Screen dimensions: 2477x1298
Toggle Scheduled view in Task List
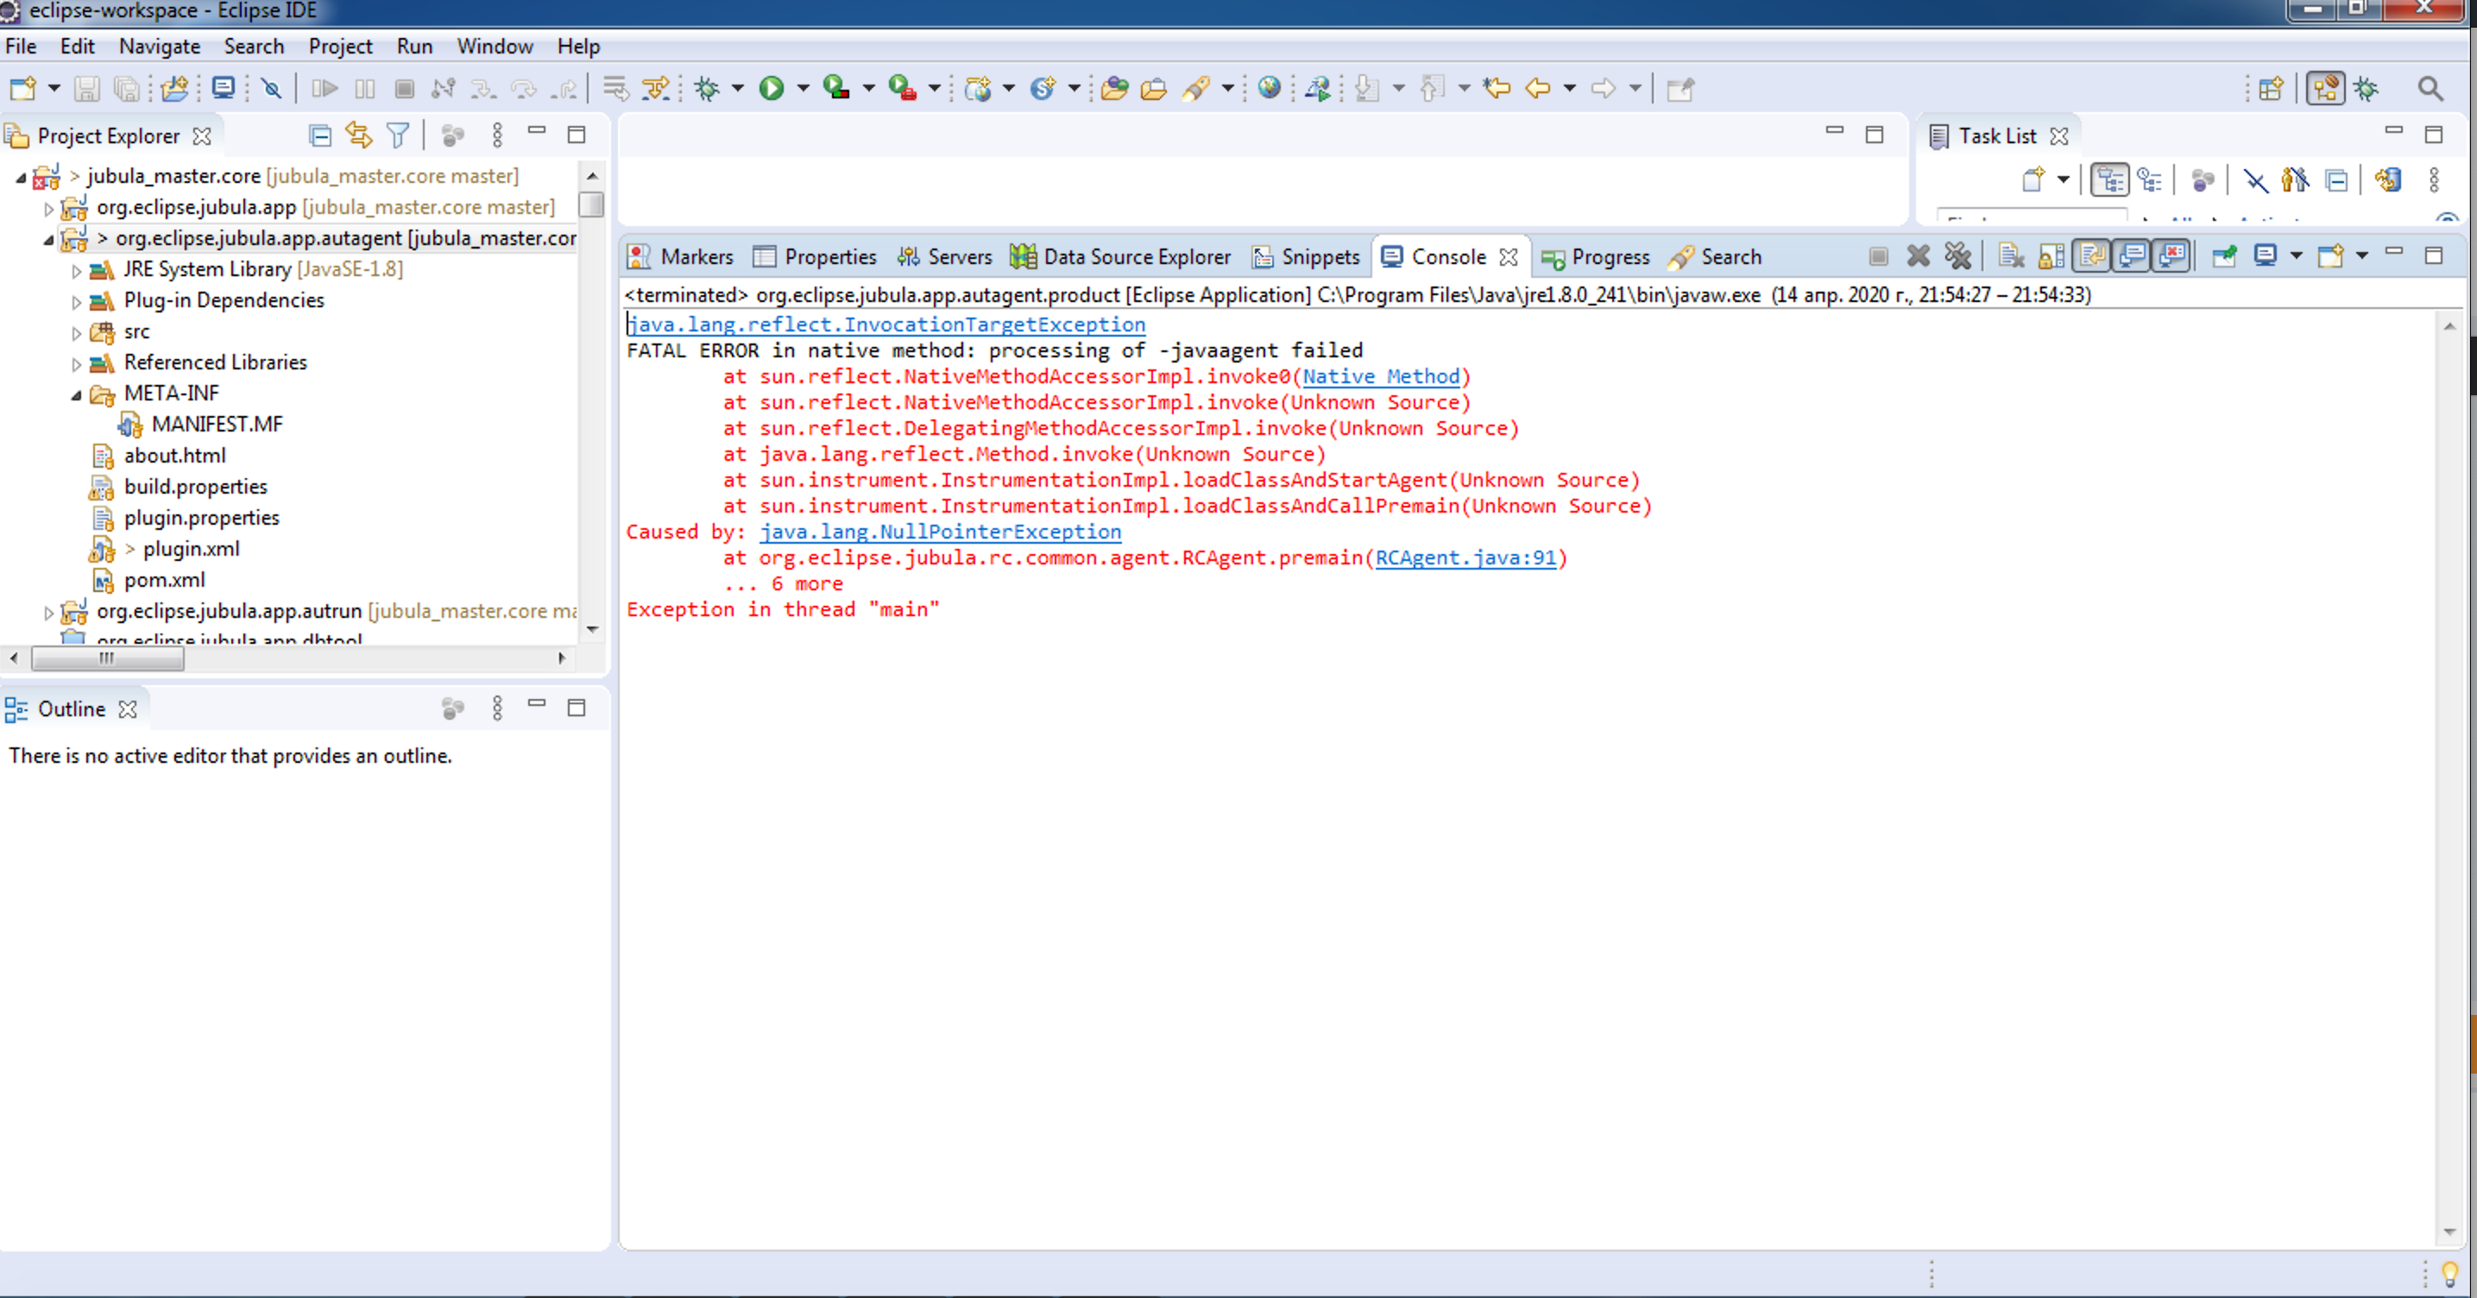(2150, 180)
